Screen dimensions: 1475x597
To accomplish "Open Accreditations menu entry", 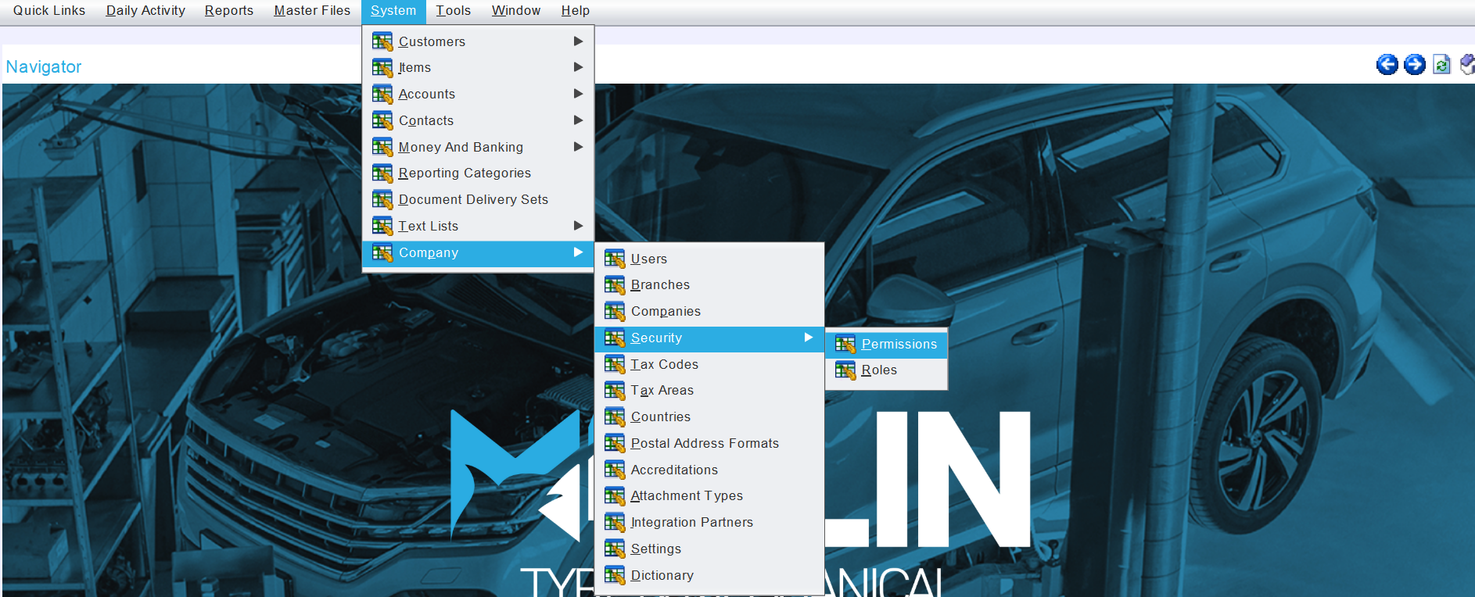I will pyautogui.click(x=709, y=470).
